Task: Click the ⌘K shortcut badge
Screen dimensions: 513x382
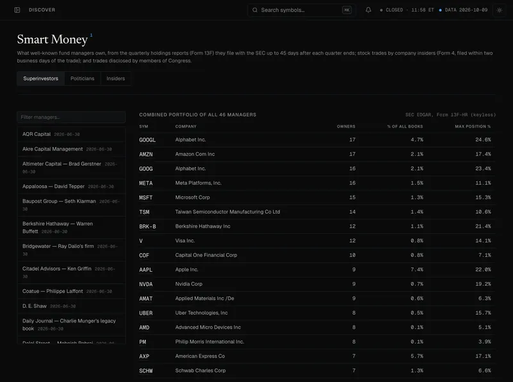Action: (347, 10)
